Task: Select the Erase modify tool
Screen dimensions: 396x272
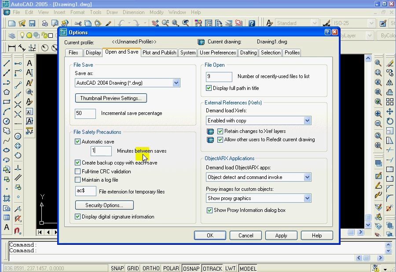Action: coord(390,63)
